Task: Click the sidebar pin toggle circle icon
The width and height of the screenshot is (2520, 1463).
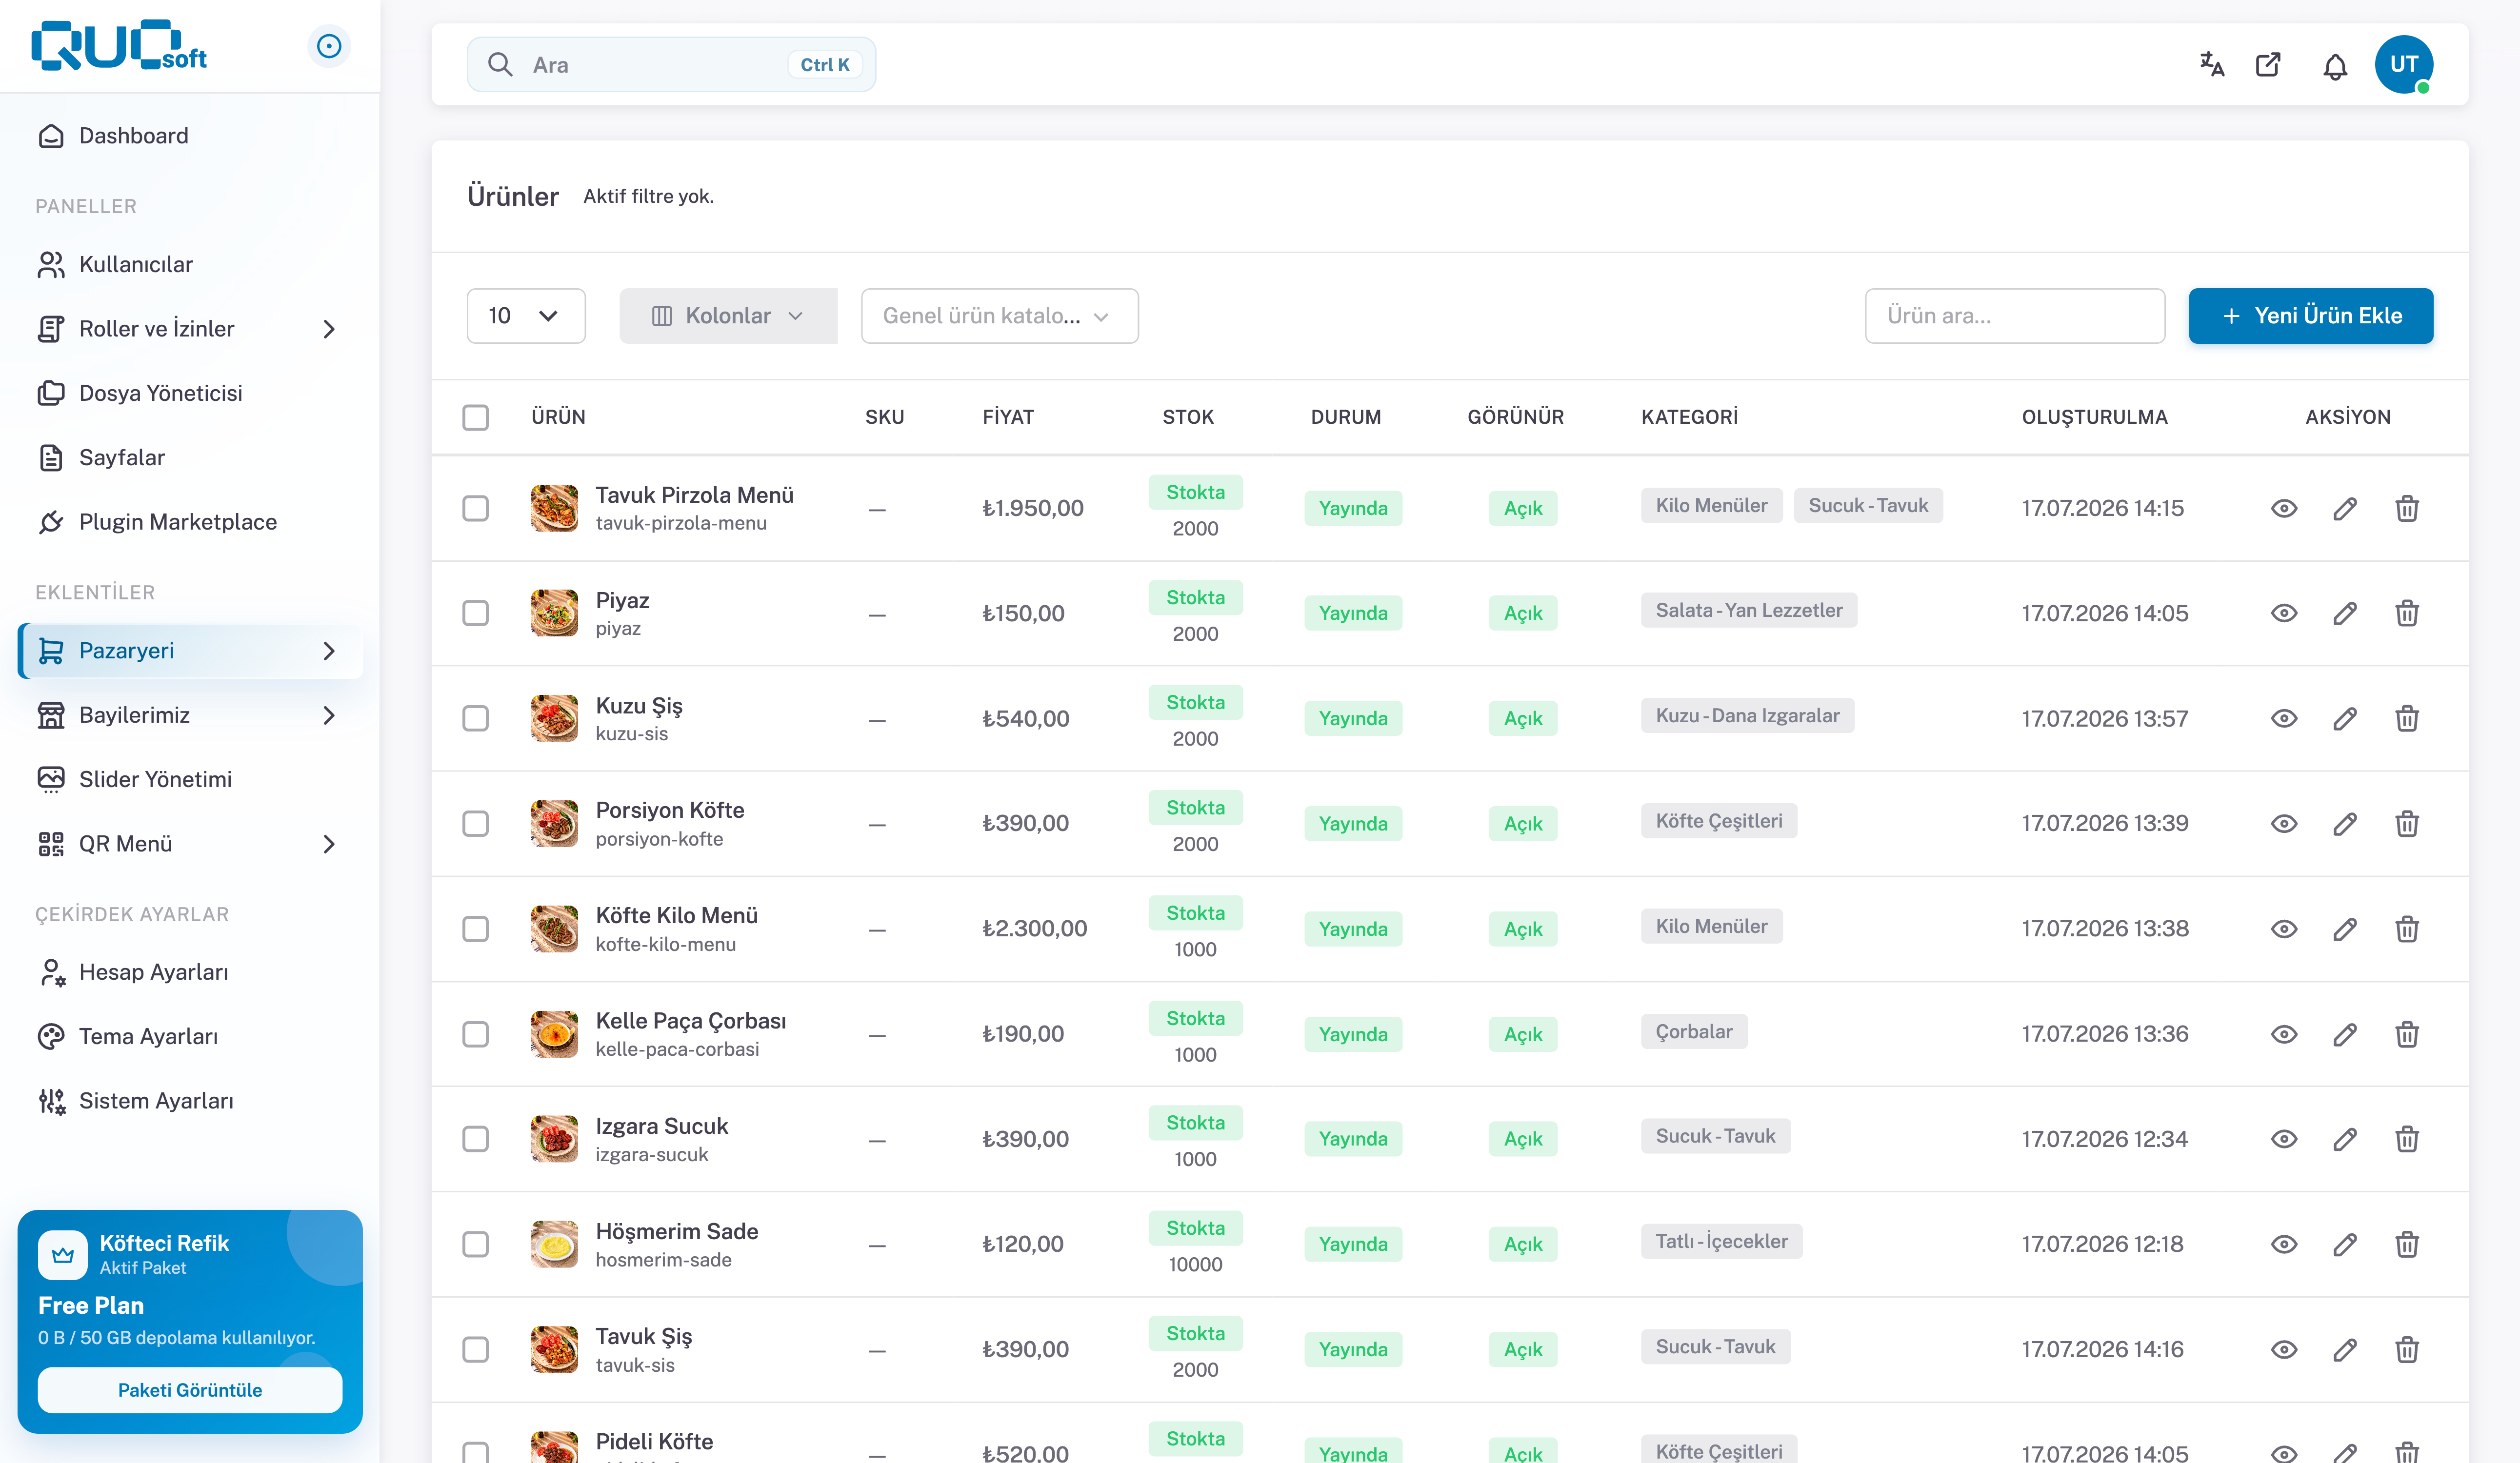Action: point(329,46)
